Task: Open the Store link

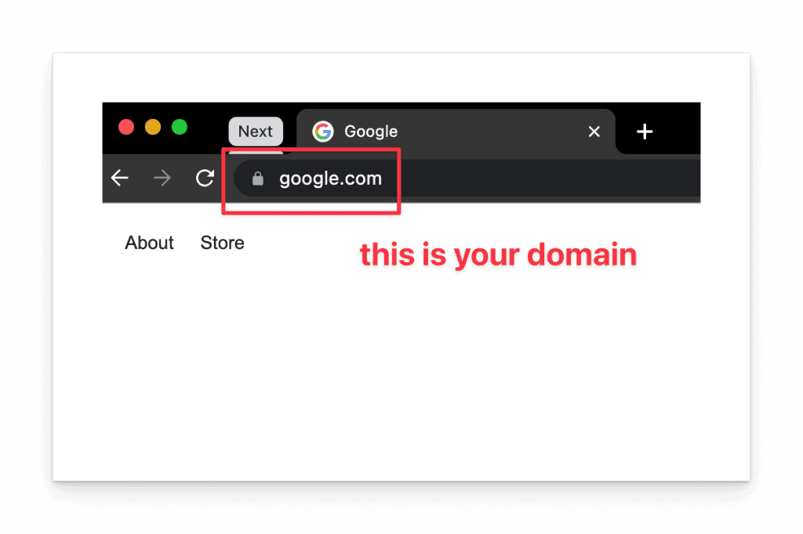Action: [x=222, y=243]
